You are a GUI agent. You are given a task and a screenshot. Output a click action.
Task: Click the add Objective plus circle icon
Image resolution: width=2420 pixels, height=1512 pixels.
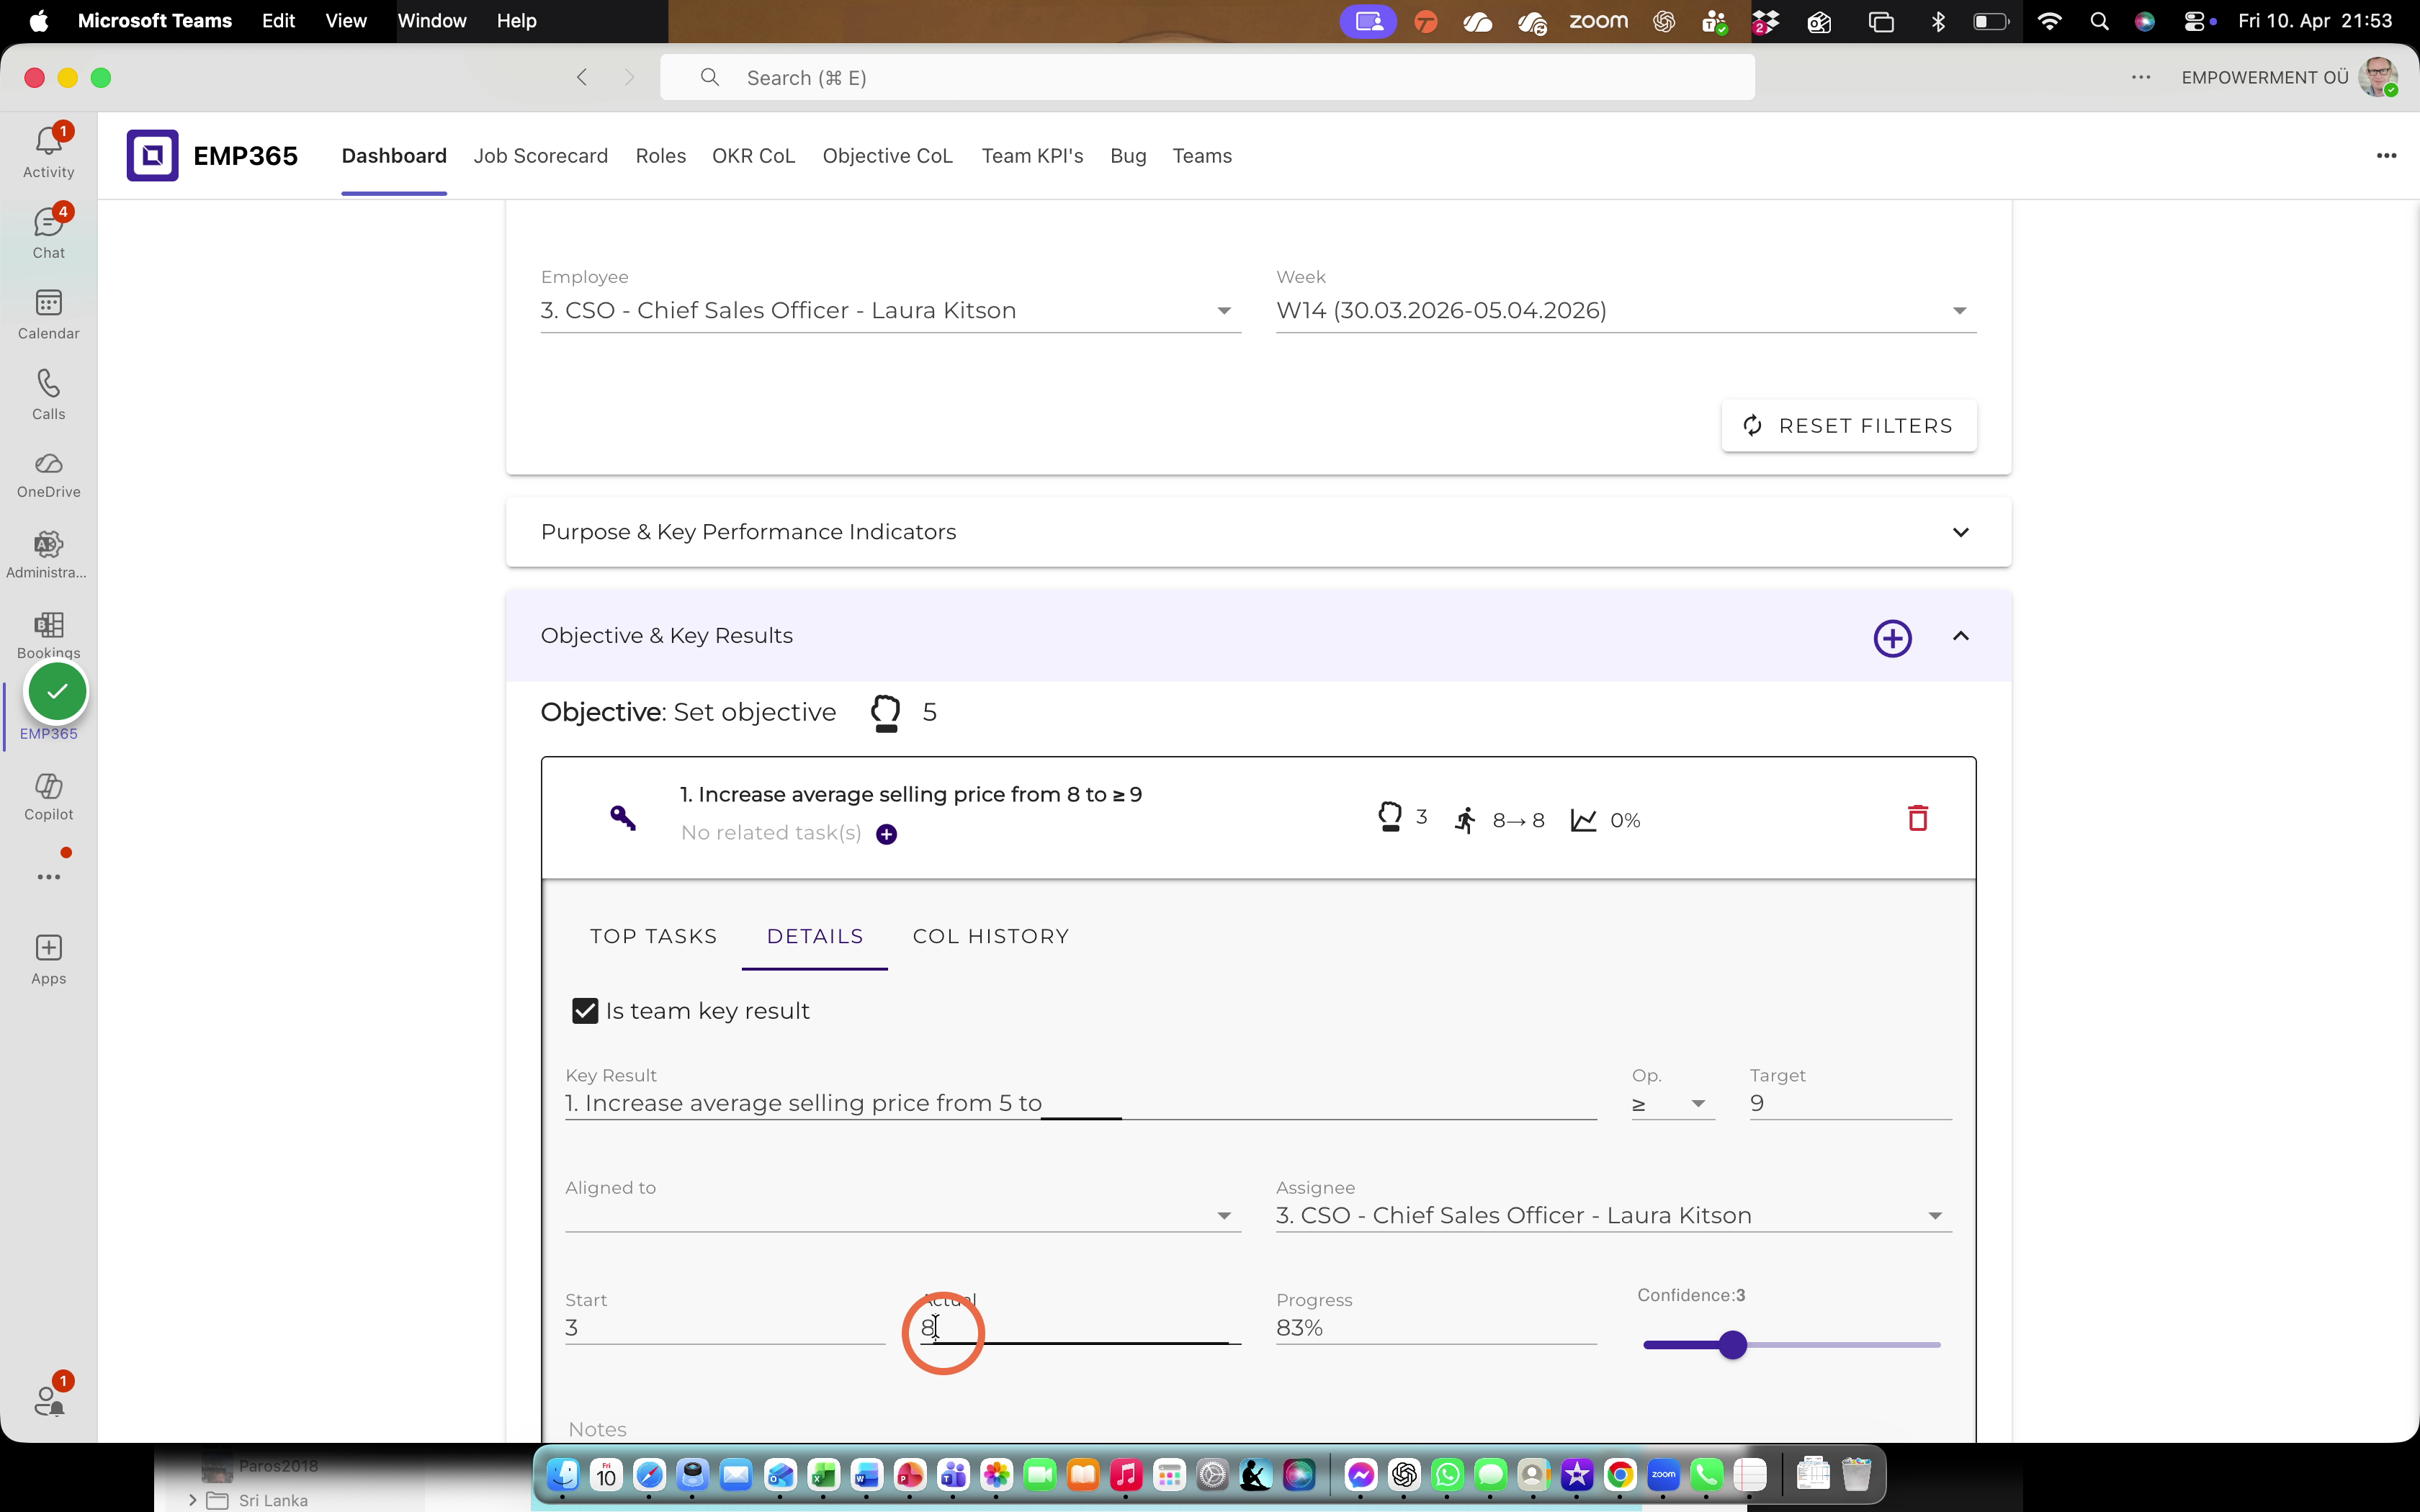tap(1892, 638)
